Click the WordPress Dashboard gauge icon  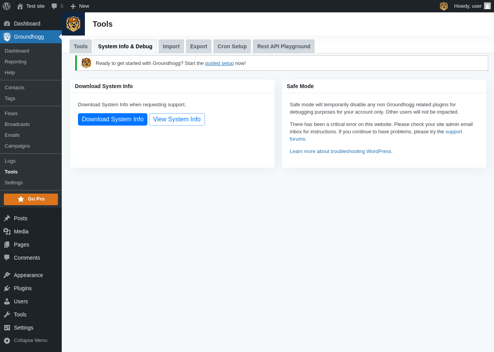pyautogui.click(x=7, y=24)
